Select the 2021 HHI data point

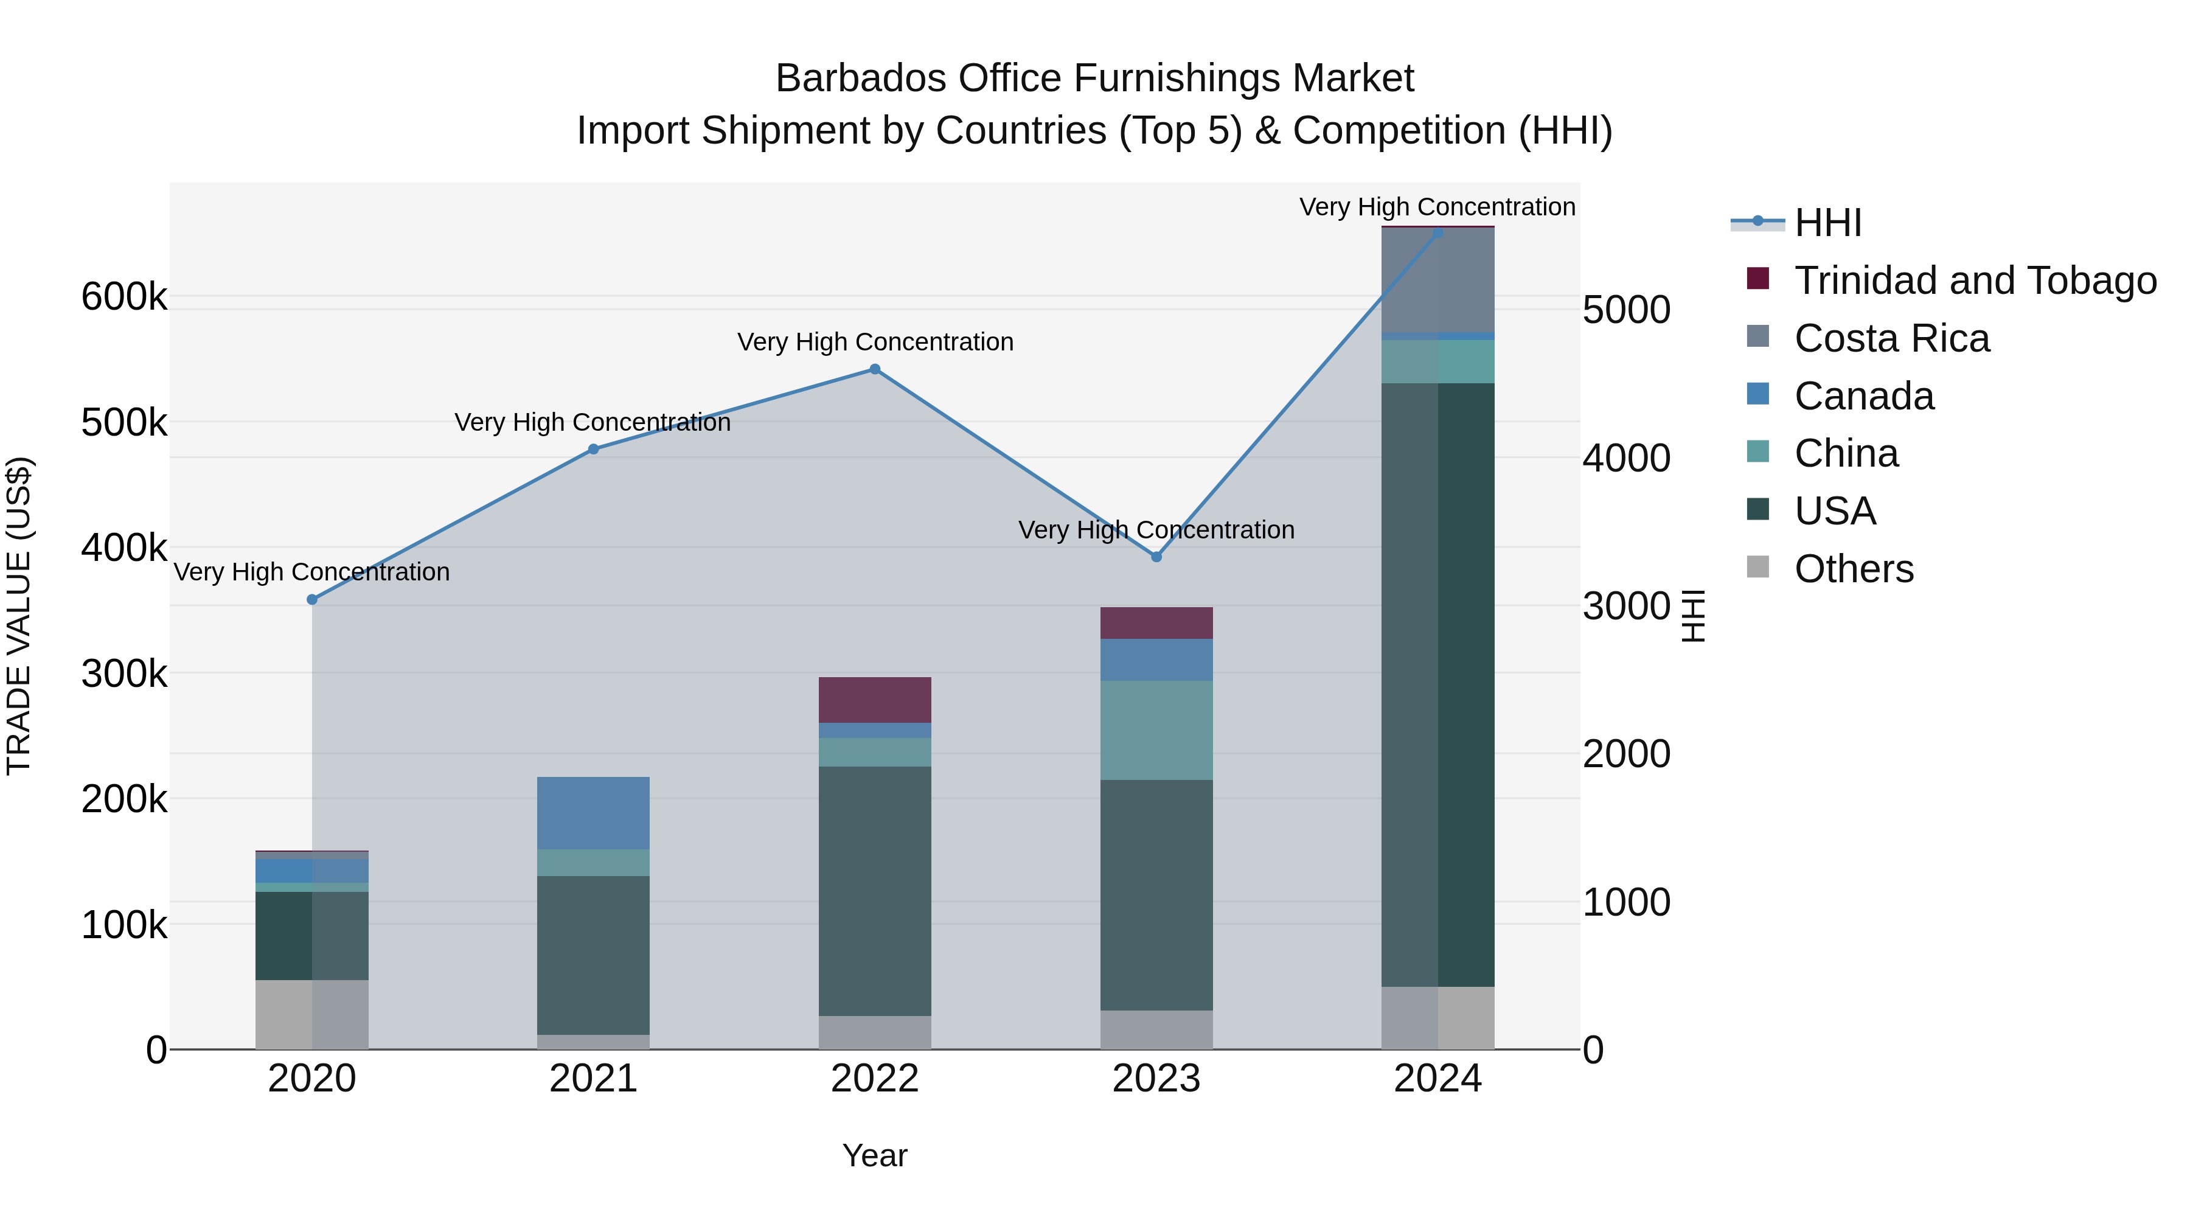593,449
